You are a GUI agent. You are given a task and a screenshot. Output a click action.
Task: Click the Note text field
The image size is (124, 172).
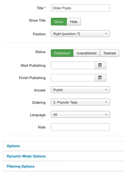click(80, 127)
